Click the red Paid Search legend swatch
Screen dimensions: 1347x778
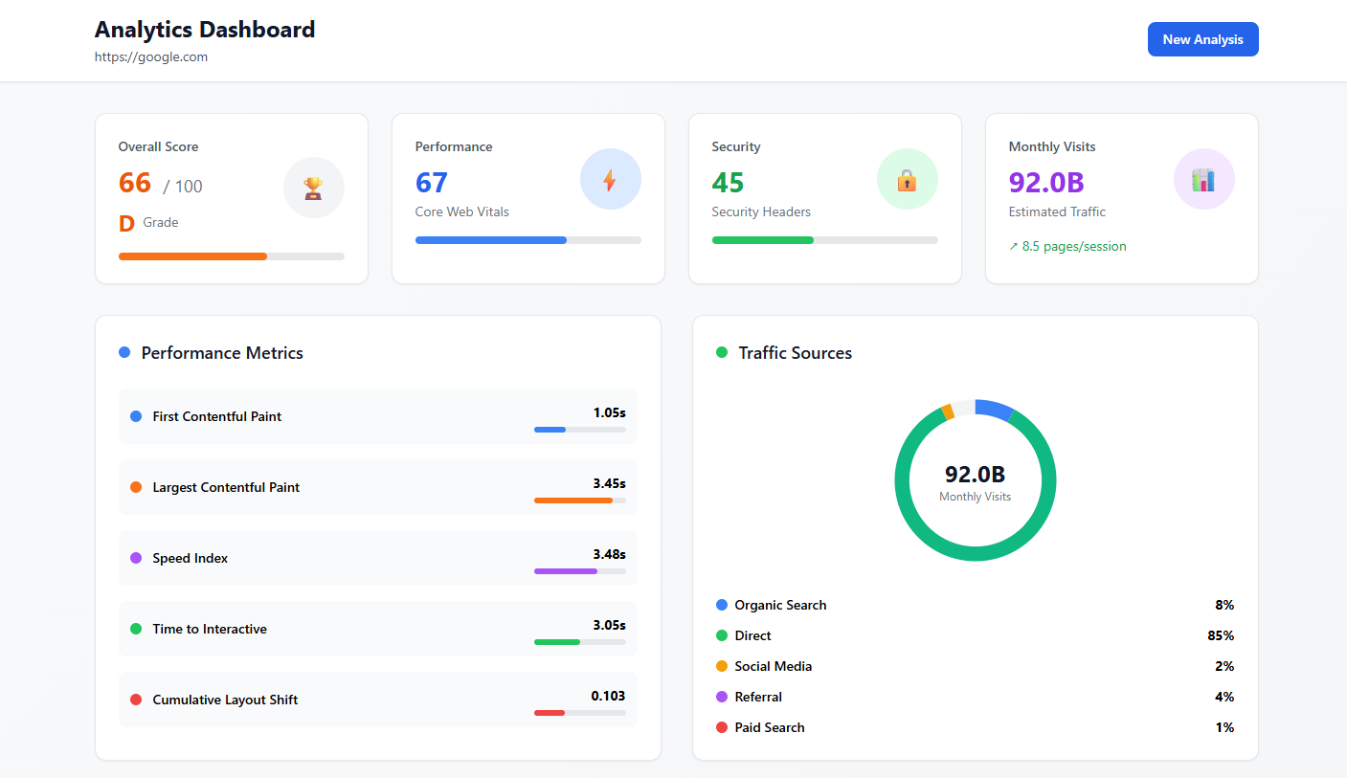(722, 727)
